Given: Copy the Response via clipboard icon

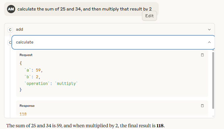Looking at the screenshot, I should point(202,106).
